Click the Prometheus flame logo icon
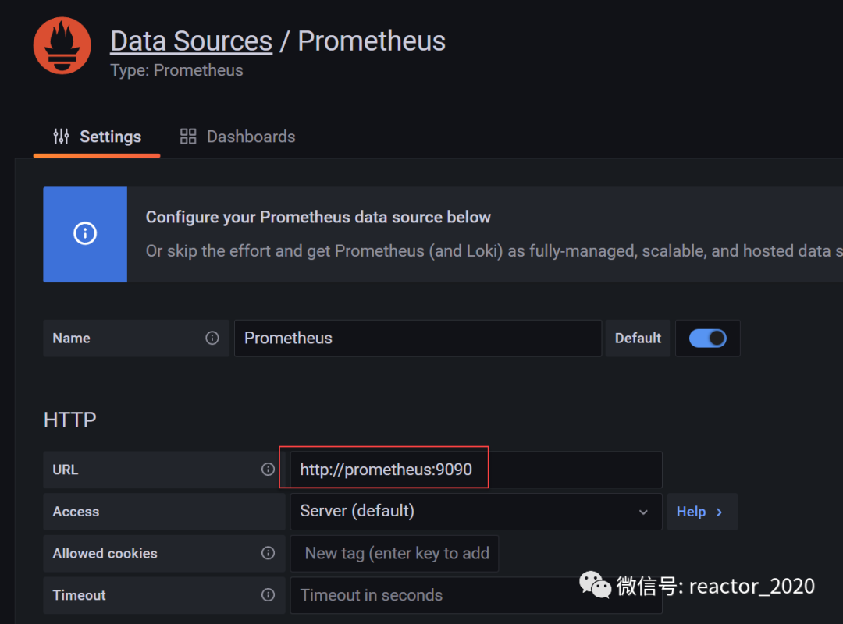The height and width of the screenshot is (624, 843). (62, 46)
